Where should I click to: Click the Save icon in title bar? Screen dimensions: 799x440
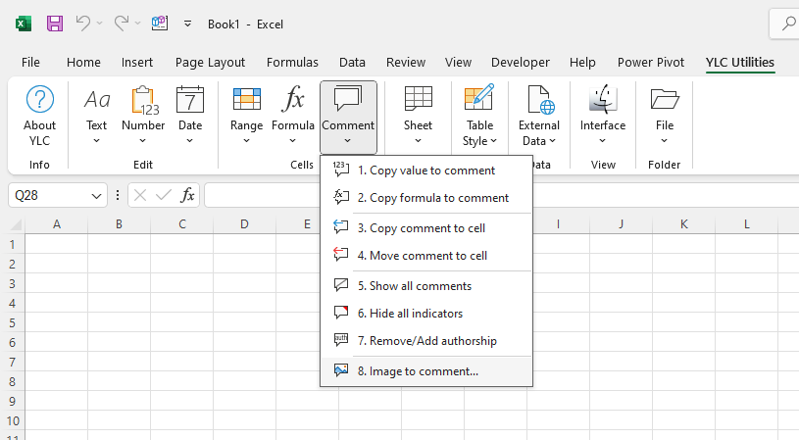[x=55, y=23]
